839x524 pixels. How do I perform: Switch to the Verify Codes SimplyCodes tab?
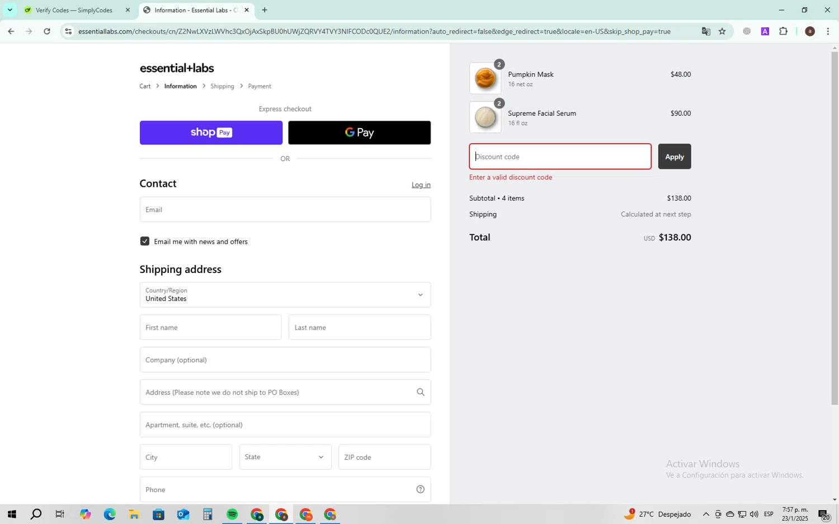74,10
